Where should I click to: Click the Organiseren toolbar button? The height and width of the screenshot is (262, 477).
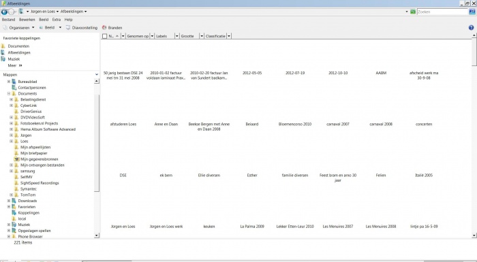[19, 28]
